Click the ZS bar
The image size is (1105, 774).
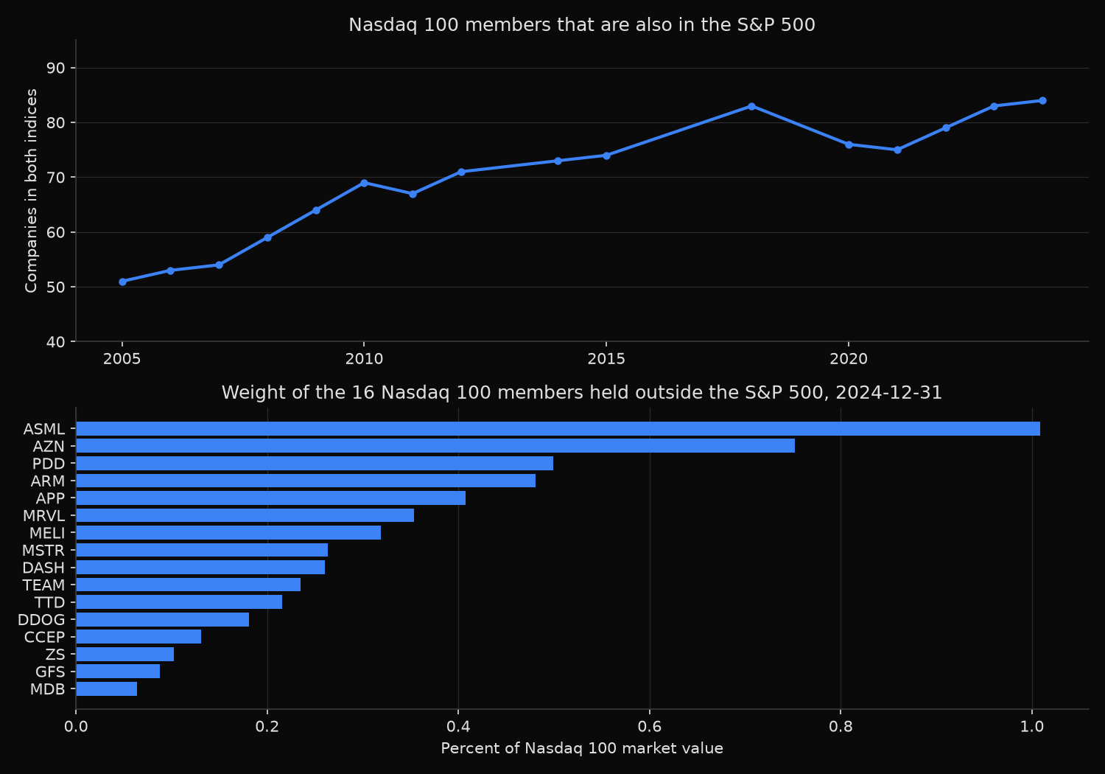click(124, 654)
